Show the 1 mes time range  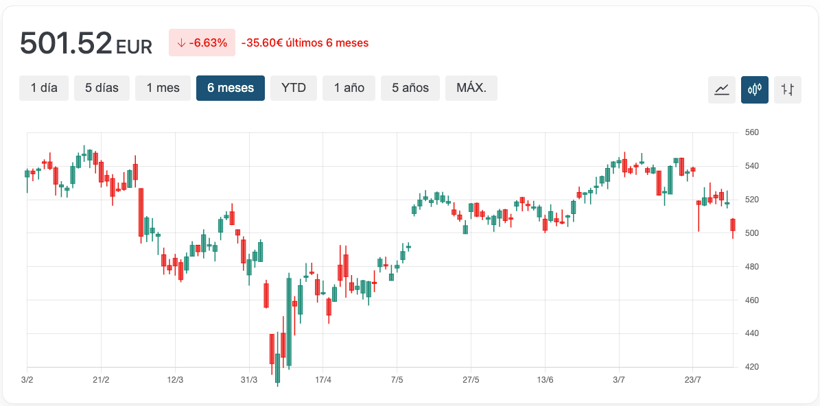(163, 88)
